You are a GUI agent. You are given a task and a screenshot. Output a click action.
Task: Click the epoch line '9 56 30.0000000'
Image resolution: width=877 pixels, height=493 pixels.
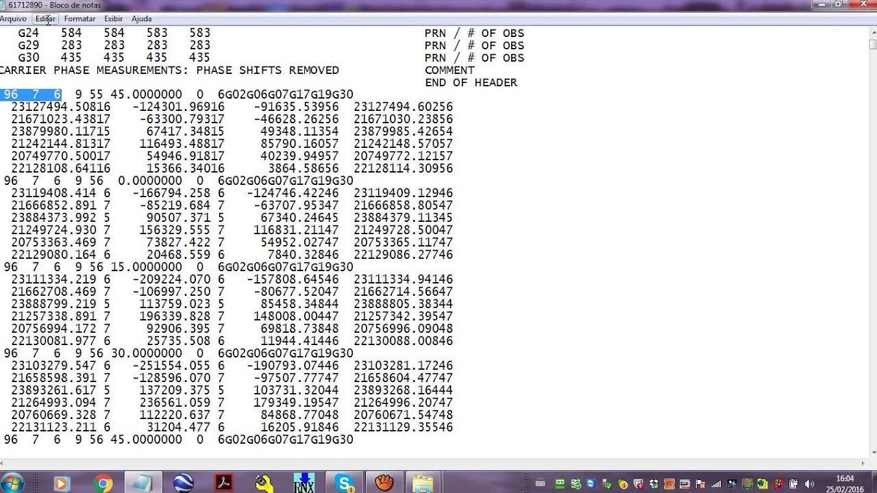click(128, 353)
